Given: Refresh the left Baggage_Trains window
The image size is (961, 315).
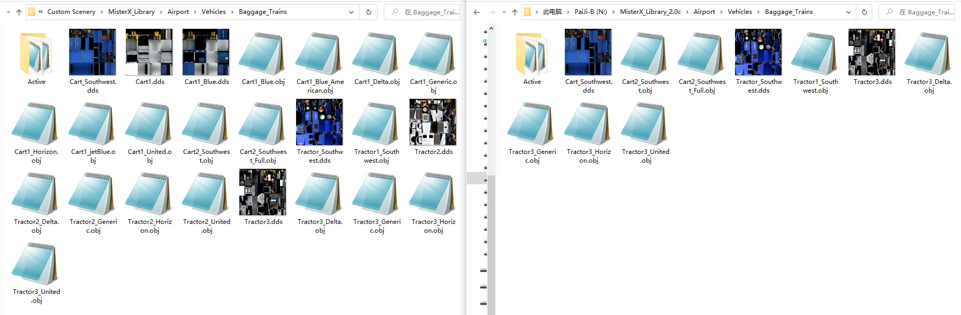Looking at the screenshot, I should tap(368, 12).
